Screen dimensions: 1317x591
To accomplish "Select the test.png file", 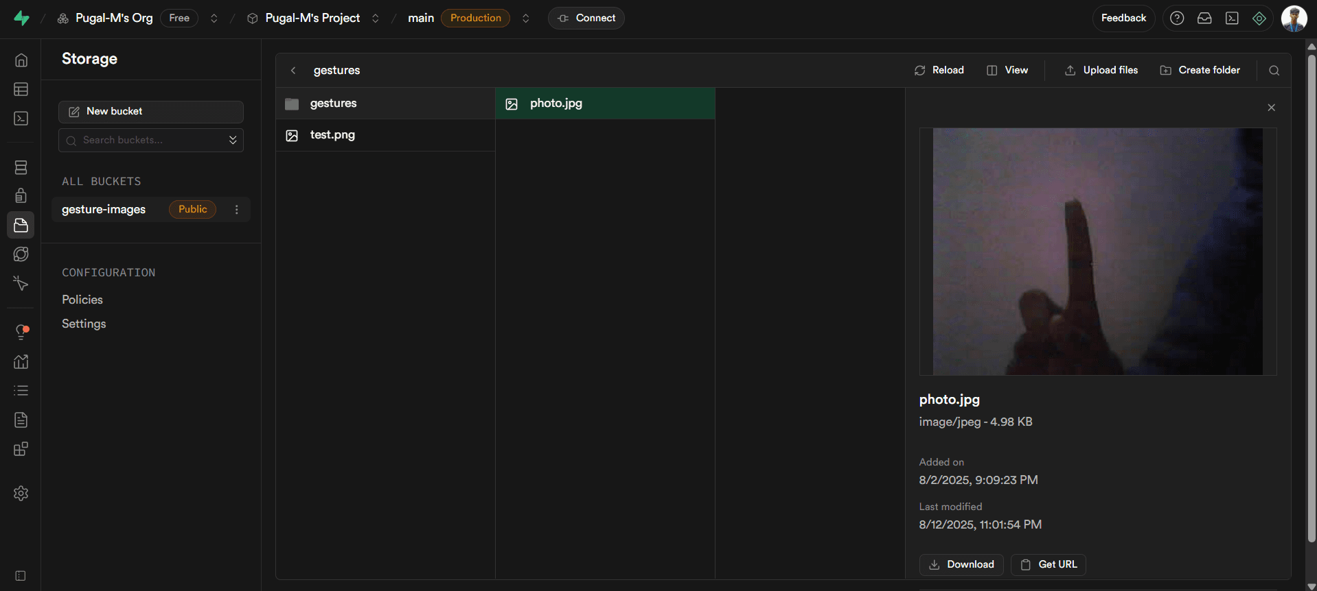I will (x=385, y=135).
